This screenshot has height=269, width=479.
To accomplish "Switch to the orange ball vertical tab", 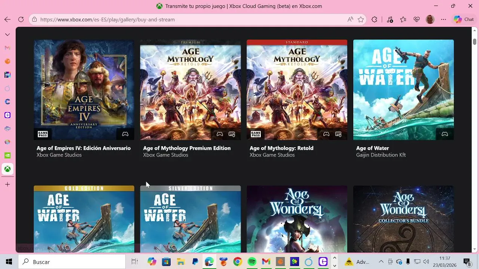I will [7, 61].
